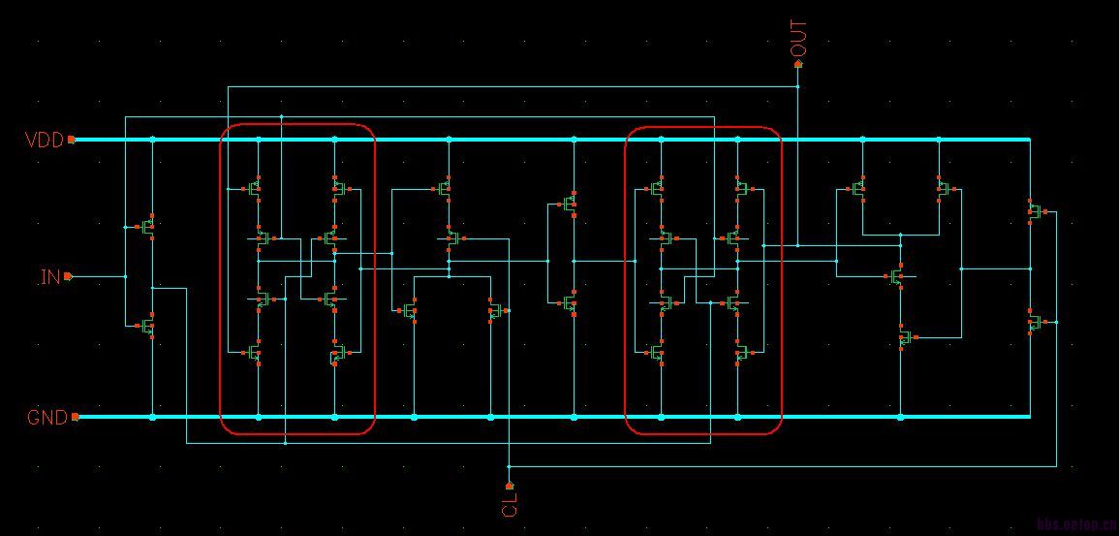Click the rotated OUT text label
The height and width of the screenshot is (536, 1119).
[x=798, y=39]
